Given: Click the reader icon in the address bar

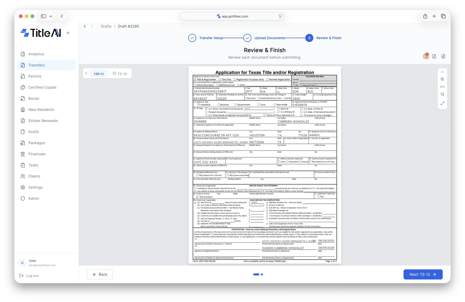Looking at the screenshot, I should pos(280,16).
